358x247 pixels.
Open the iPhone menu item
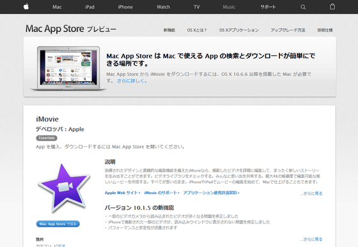click(125, 7)
